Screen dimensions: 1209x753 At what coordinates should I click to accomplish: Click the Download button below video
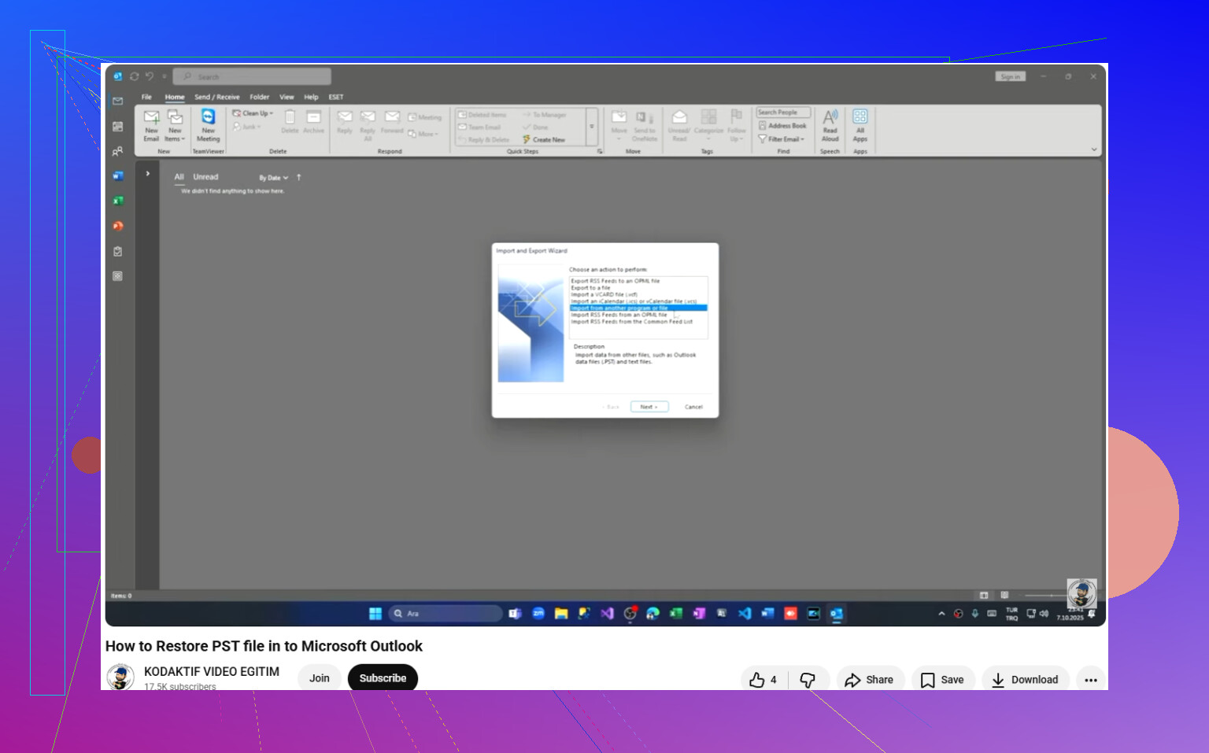[1025, 680]
